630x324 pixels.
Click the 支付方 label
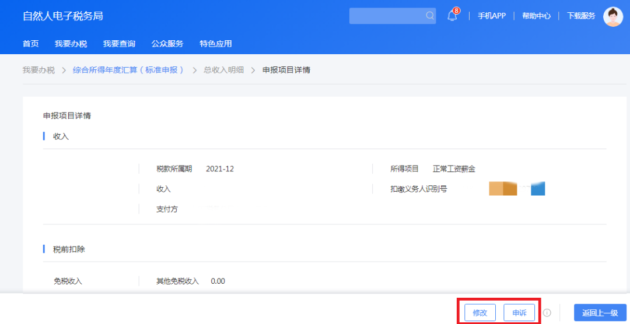pos(167,210)
